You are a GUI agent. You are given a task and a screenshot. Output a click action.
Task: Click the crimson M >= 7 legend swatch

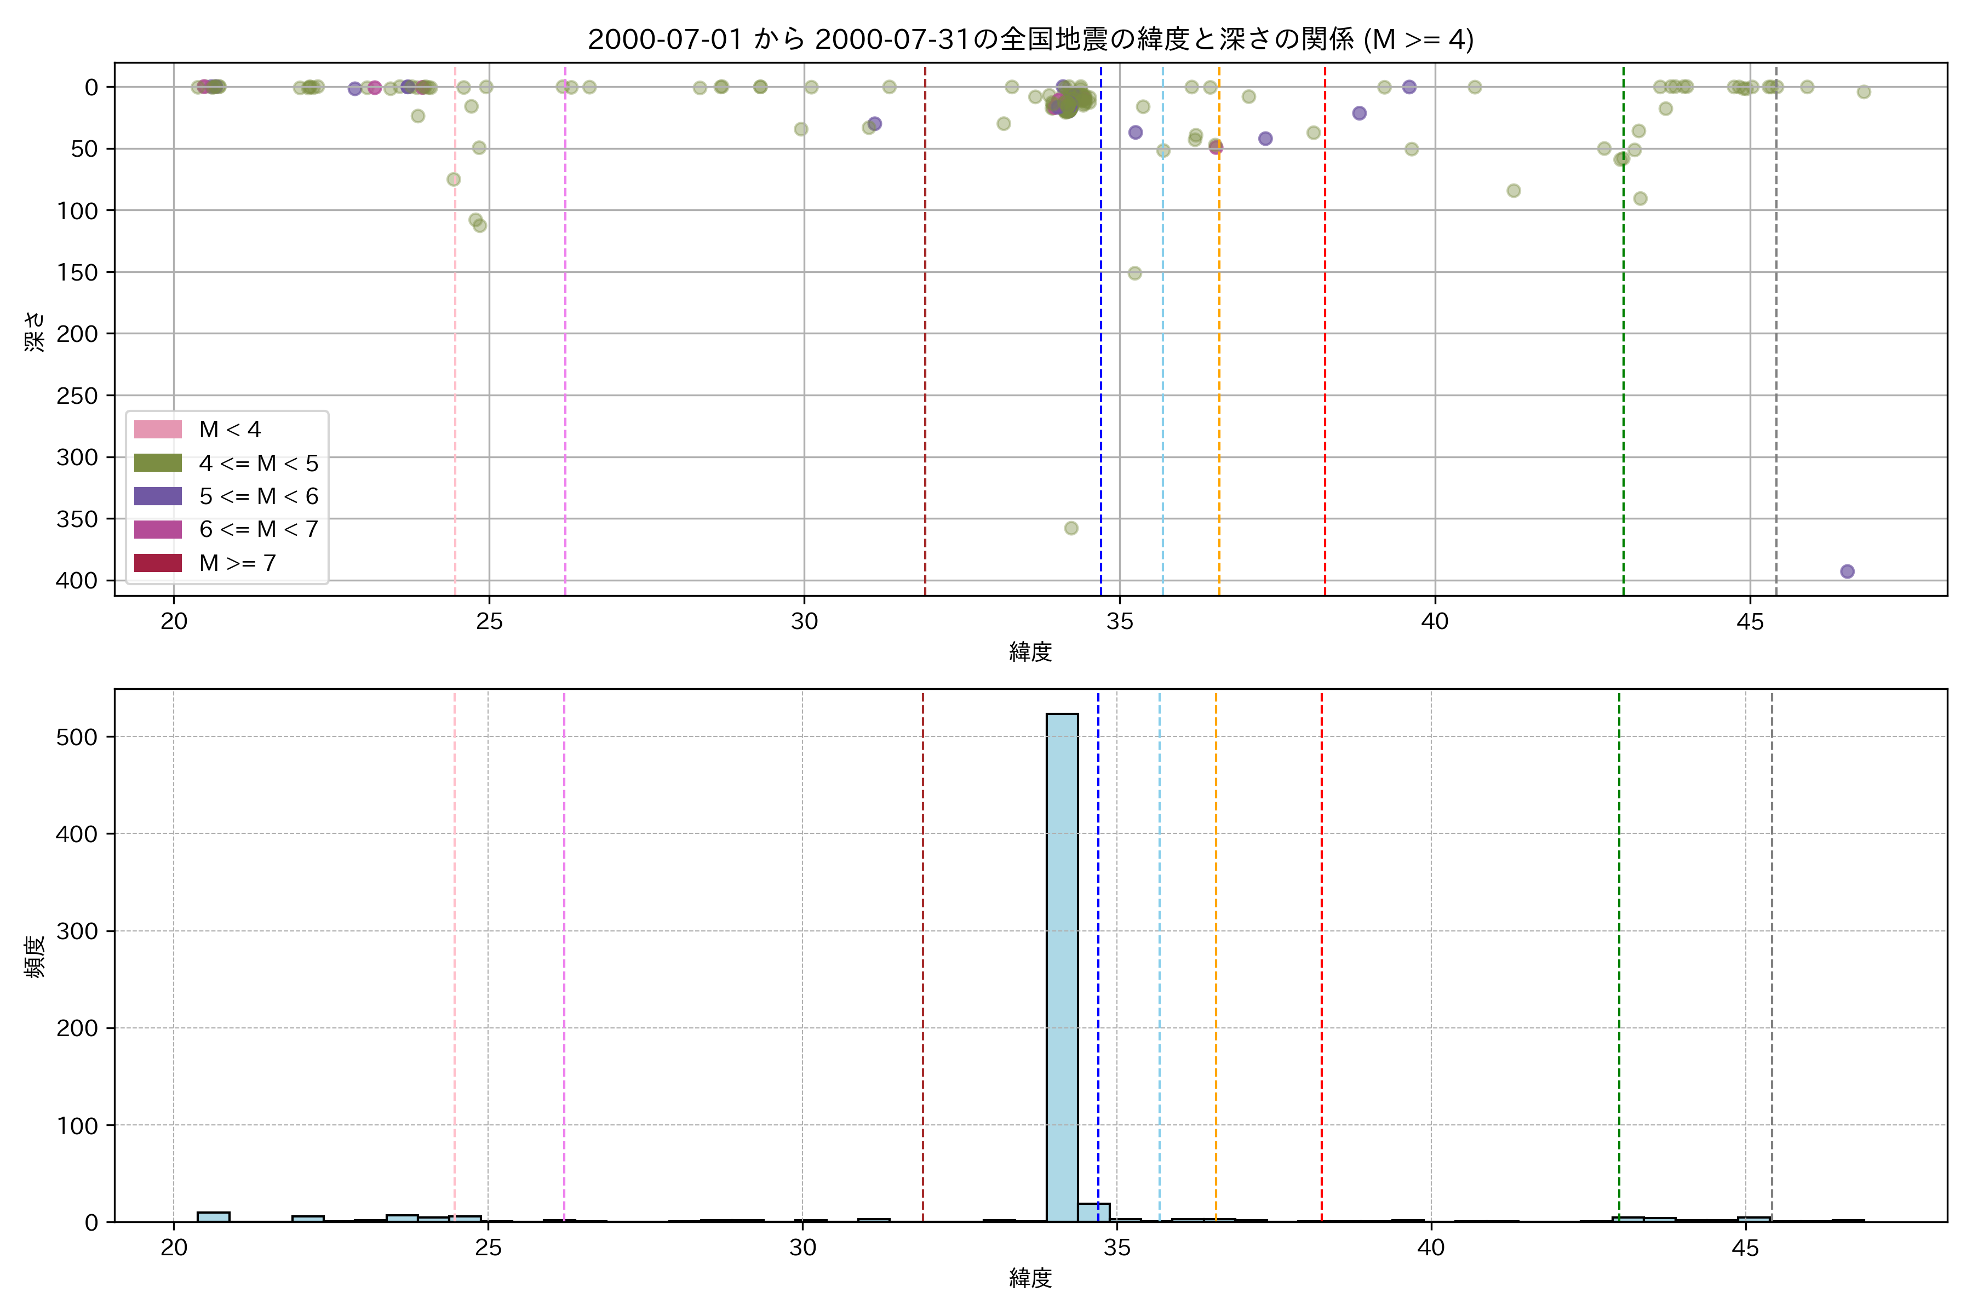click(x=158, y=563)
